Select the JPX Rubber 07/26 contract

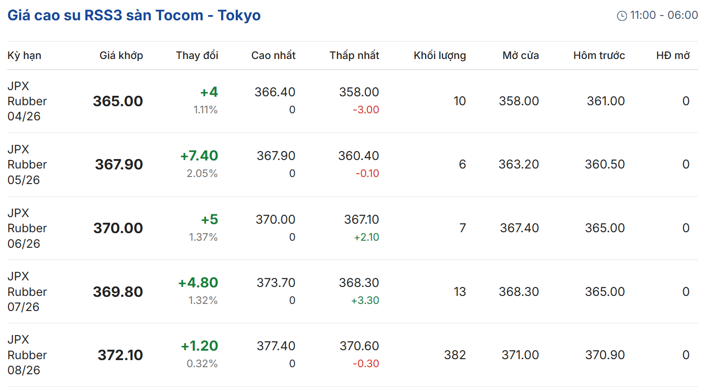coord(27,292)
